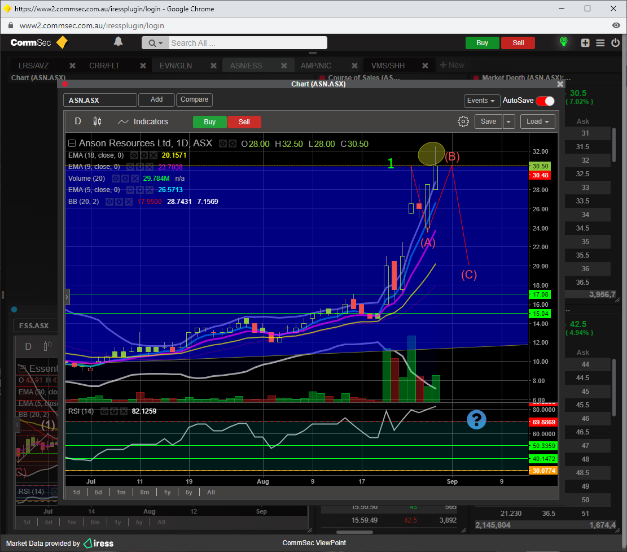The height and width of the screenshot is (552, 627).
Task: Toggle visibility of EMA (5, close, 0)
Action: click(130, 190)
